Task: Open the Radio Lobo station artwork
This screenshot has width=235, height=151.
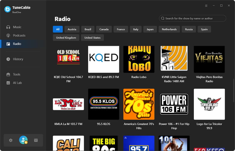Action: click(139, 59)
